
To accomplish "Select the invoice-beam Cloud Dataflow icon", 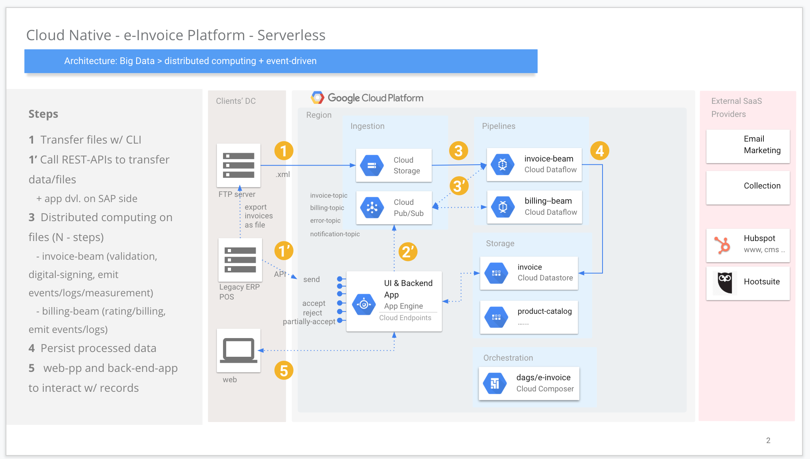I will coord(503,164).
